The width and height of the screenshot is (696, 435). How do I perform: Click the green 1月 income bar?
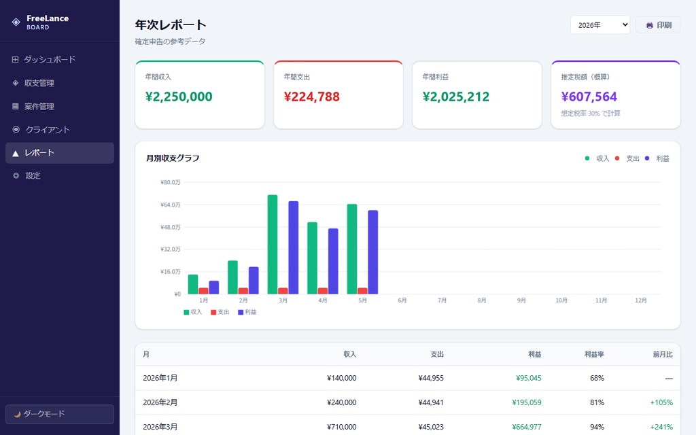pyautogui.click(x=193, y=284)
